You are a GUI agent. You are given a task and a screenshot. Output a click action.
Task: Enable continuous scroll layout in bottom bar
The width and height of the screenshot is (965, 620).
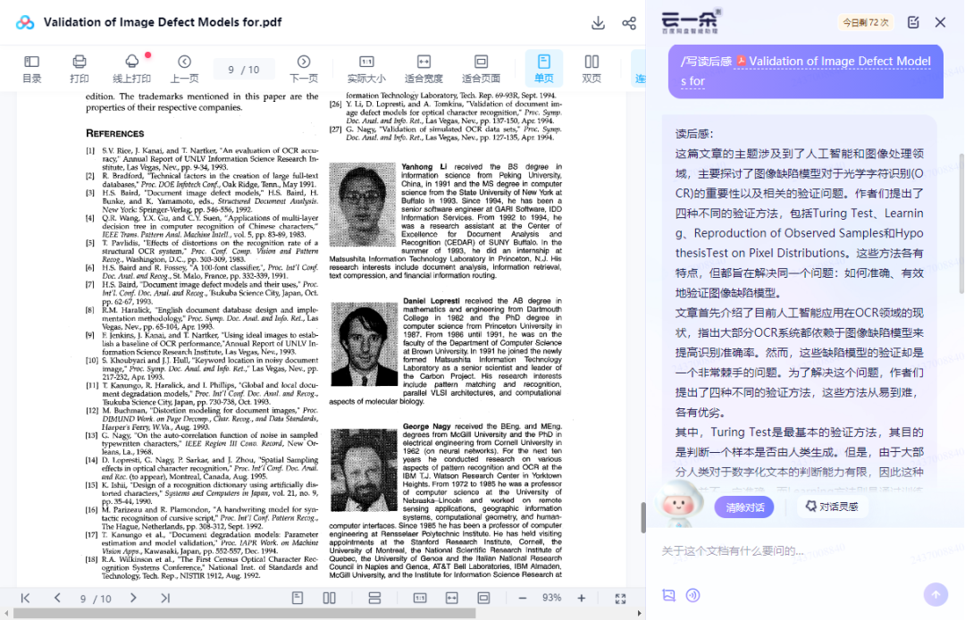tap(374, 598)
